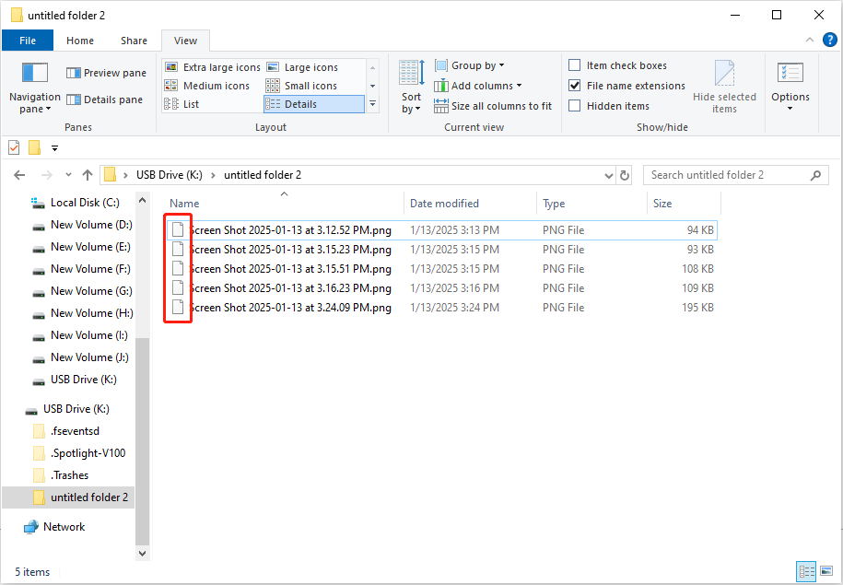Switch layout to Large icons
Viewport: 843px width, 585px height.
coord(303,67)
